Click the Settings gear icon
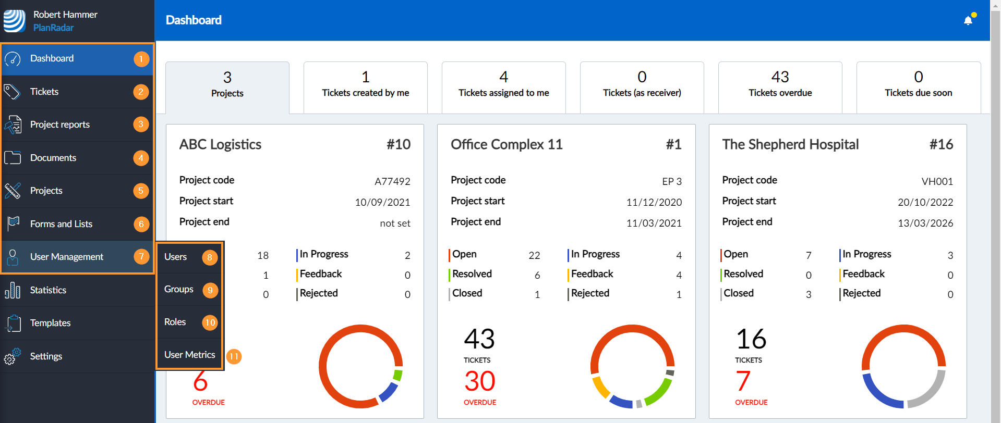The image size is (1001, 423). pos(13,356)
